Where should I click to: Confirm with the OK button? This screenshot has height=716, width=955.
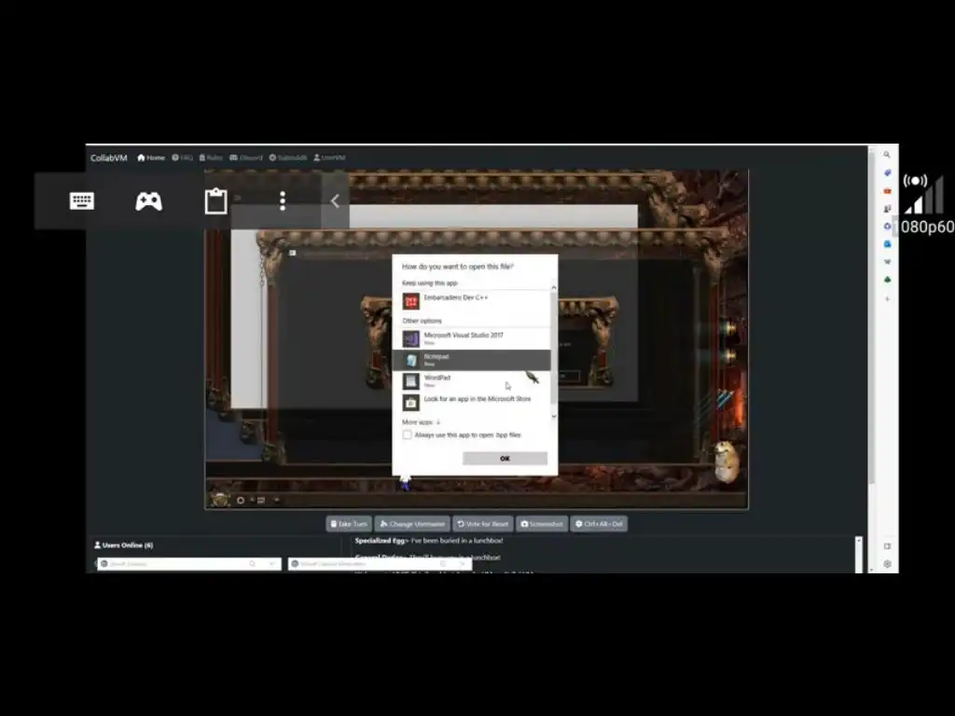(x=505, y=459)
